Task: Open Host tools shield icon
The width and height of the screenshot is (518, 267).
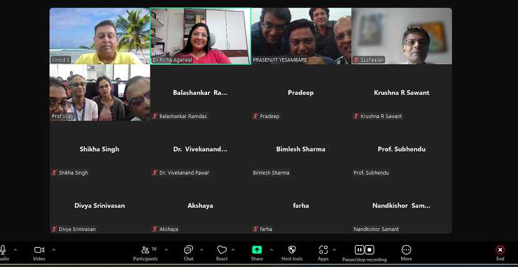Action: (x=291, y=250)
